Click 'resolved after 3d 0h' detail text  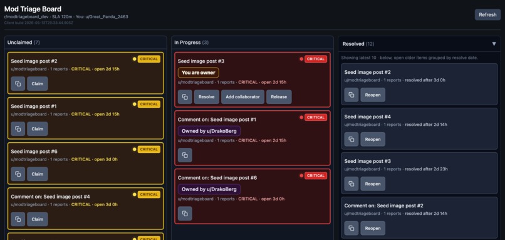[x=425, y=80]
